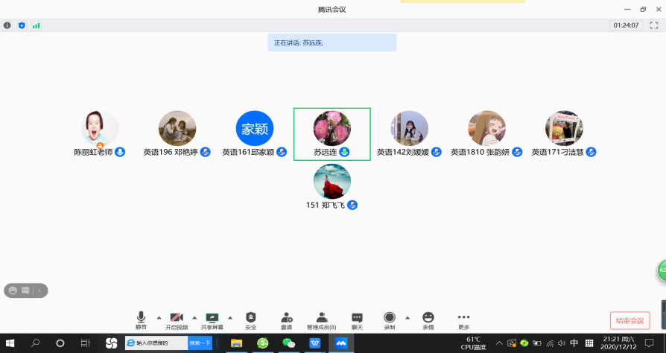Open the share screen option
This screenshot has width=666, height=353.
point(212,319)
